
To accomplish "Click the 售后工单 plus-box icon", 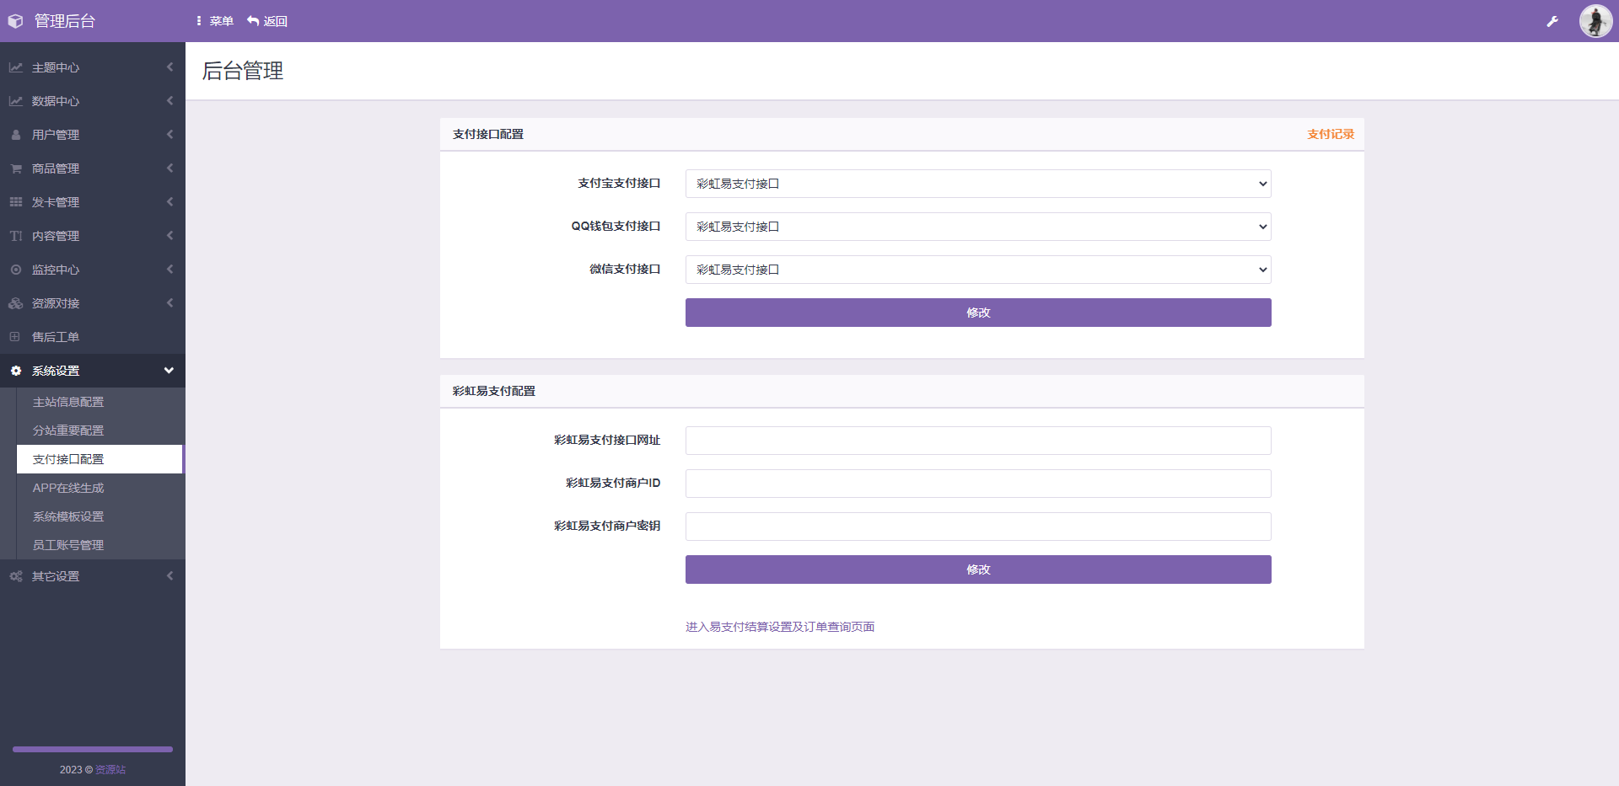I will click(15, 337).
